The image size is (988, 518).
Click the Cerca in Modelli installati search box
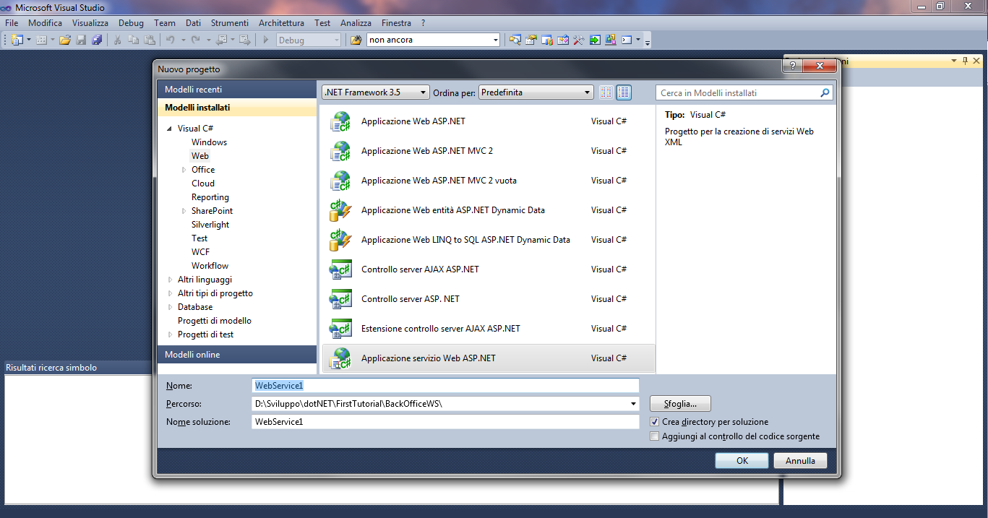tap(744, 93)
